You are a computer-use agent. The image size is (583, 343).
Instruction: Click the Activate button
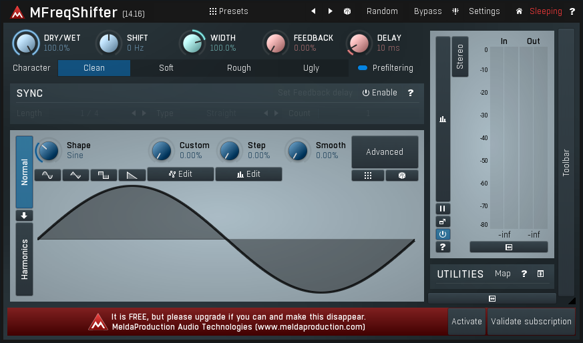466,322
